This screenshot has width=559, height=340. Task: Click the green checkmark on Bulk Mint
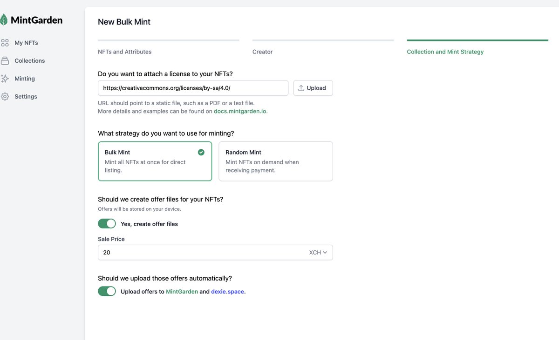pyautogui.click(x=201, y=152)
